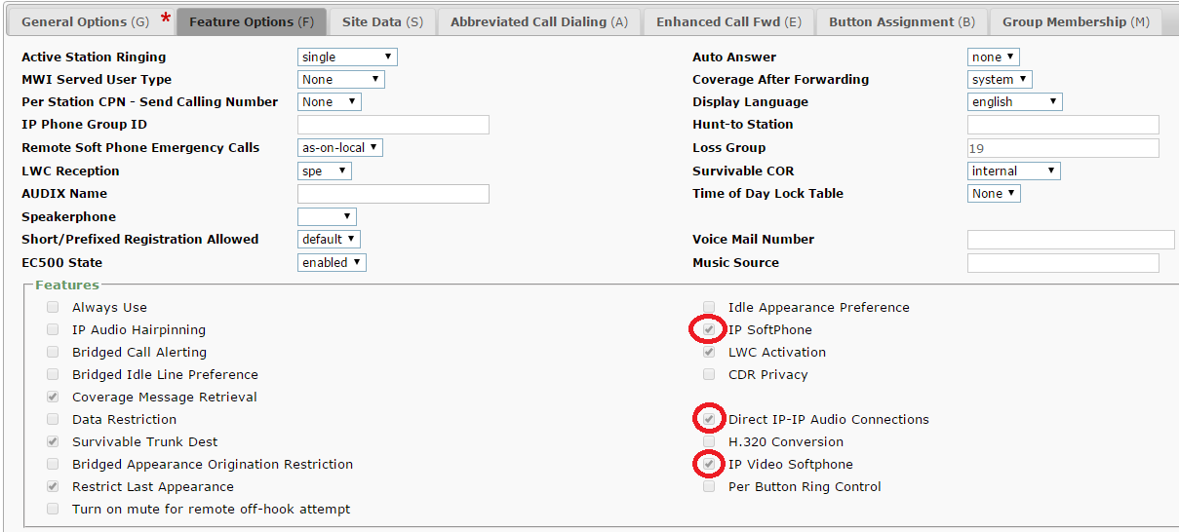Open Auto Answer dropdown

(x=993, y=57)
